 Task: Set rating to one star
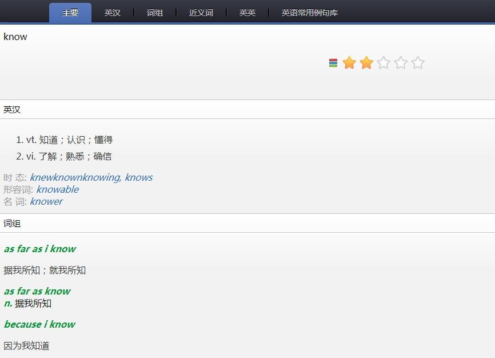[349, 62]
